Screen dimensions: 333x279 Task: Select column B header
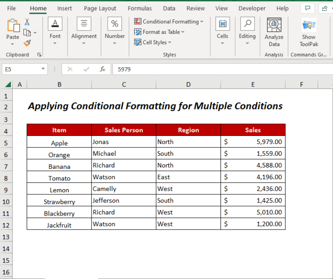[x=59, y=85]
